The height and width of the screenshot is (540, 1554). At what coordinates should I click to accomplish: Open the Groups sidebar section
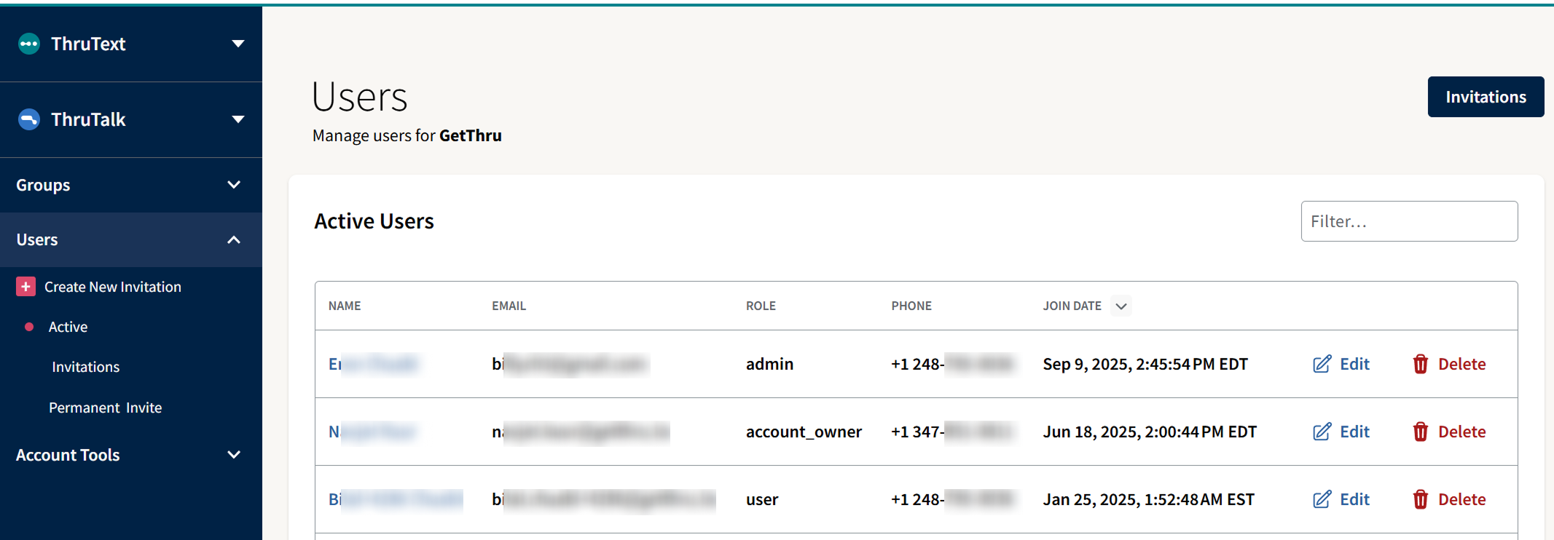[x=131, y=185]
